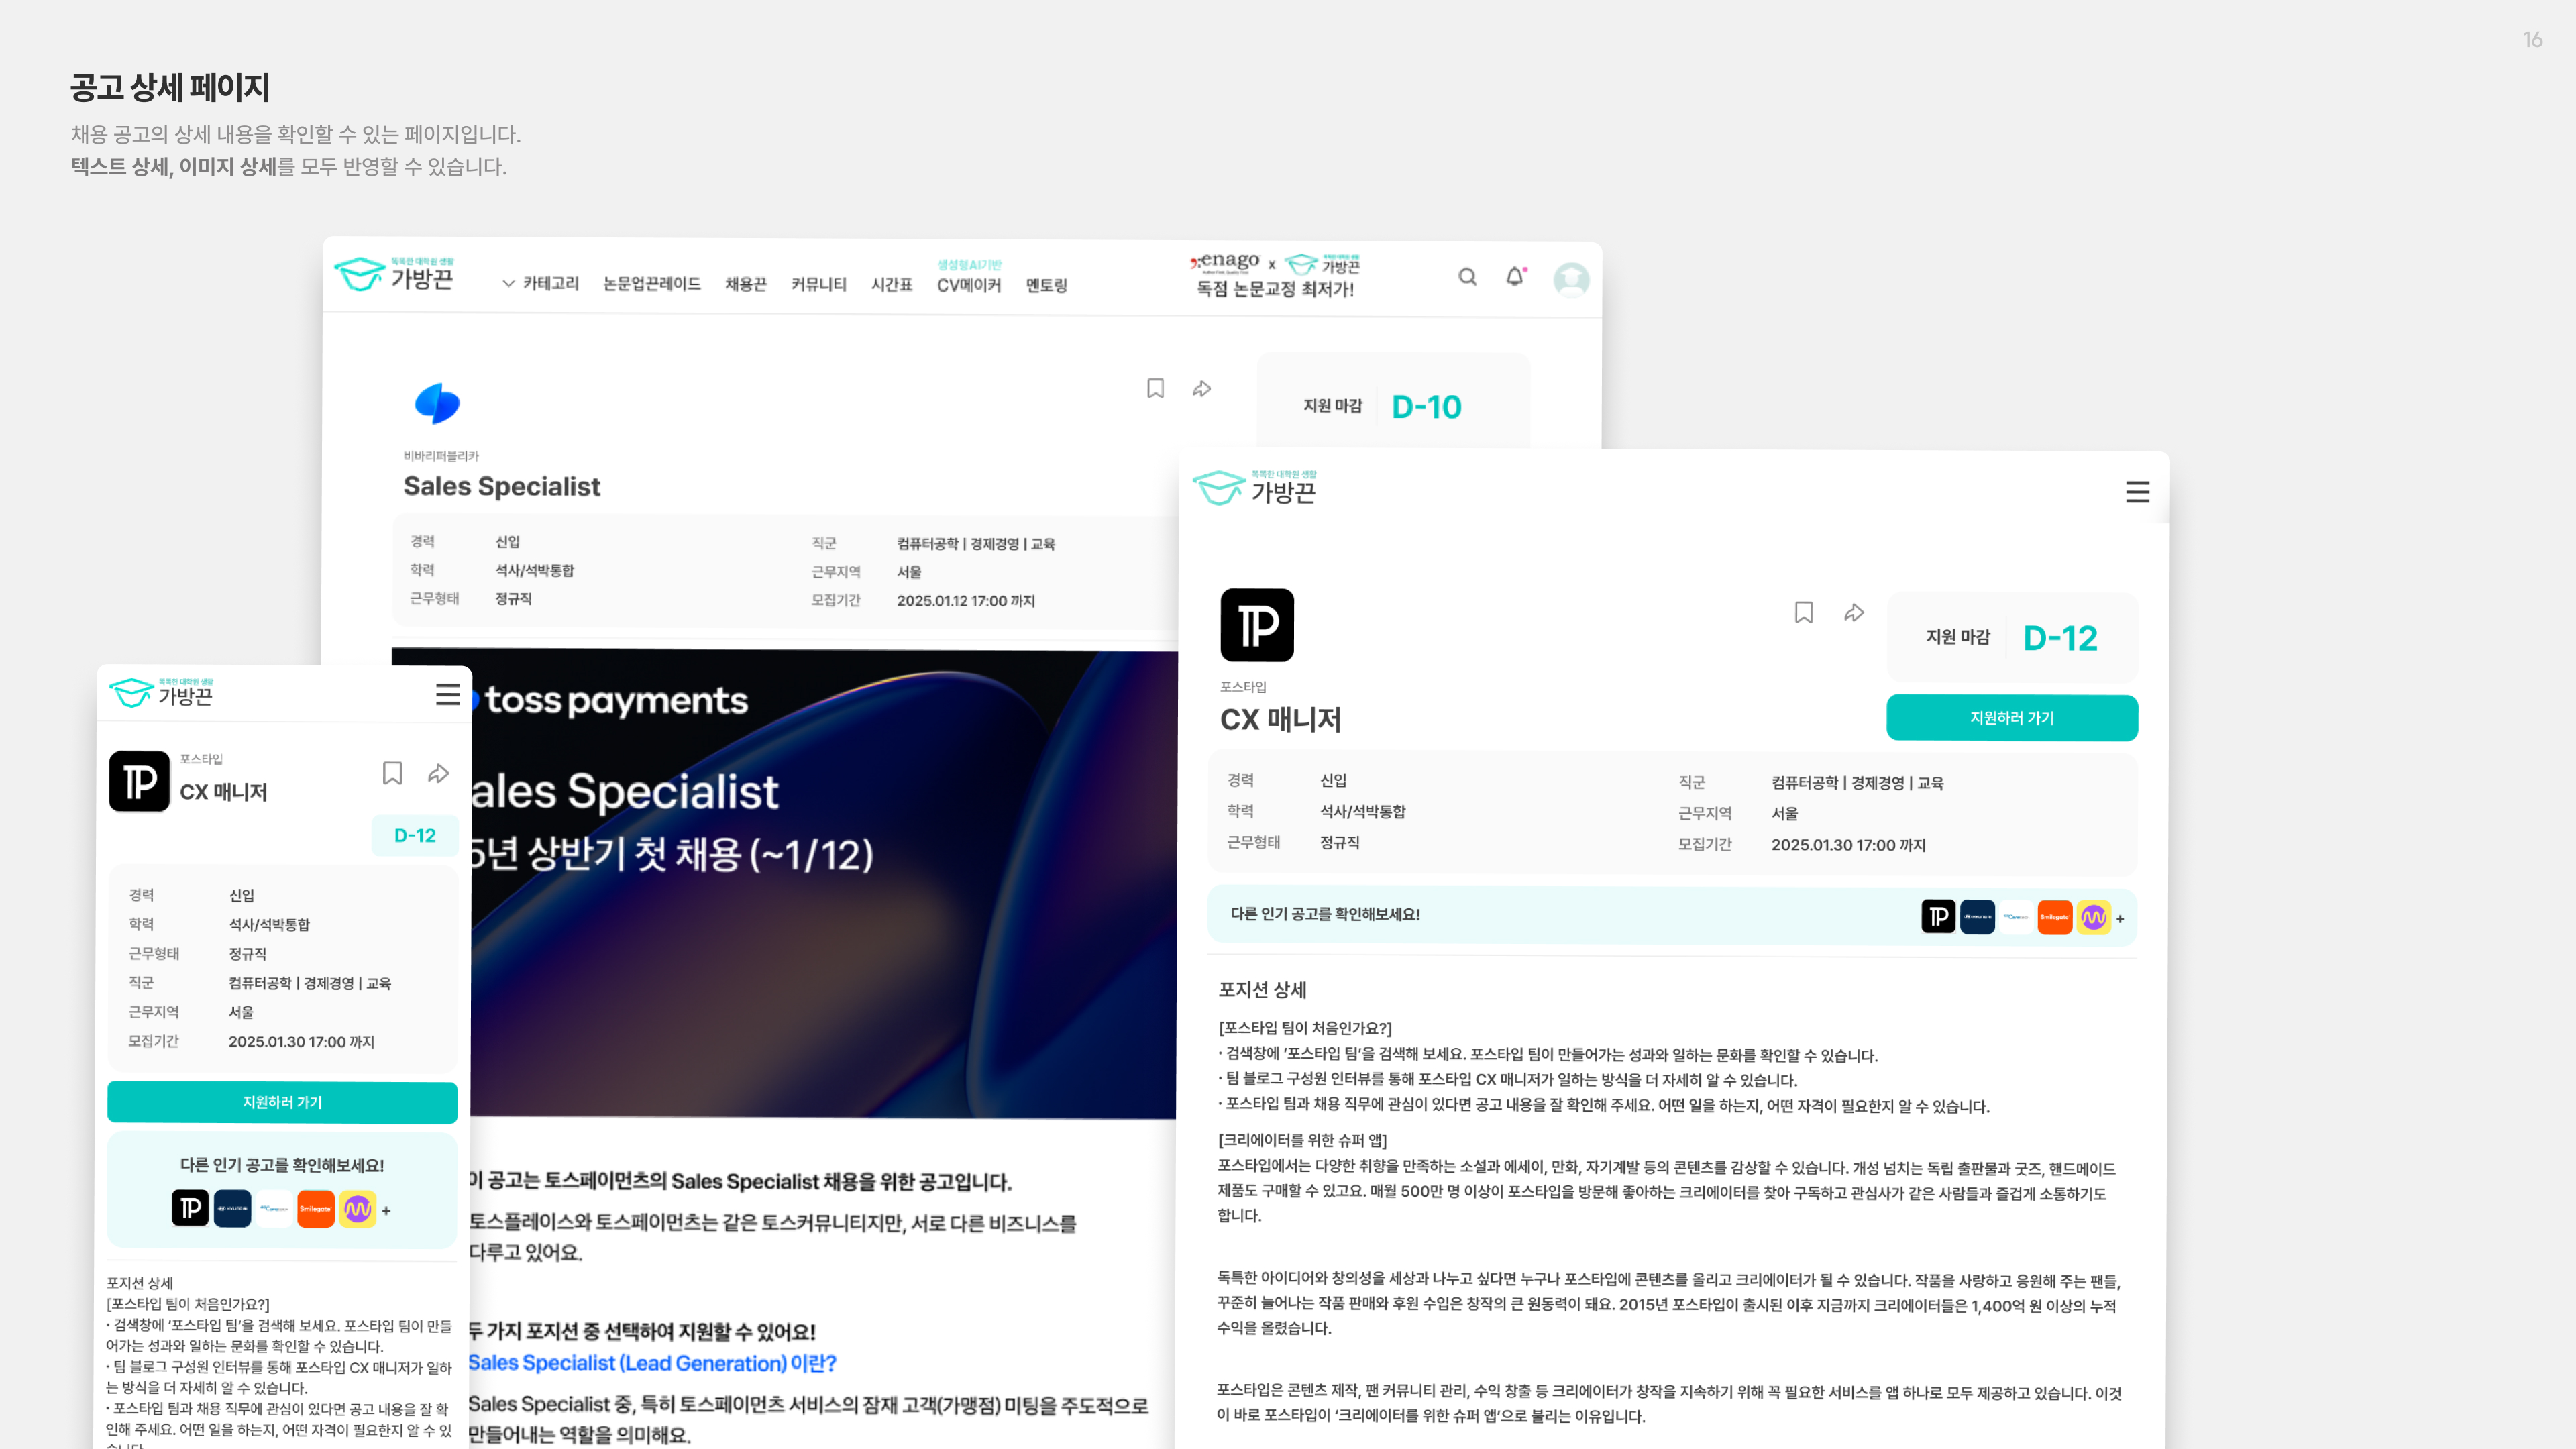Click the search icon in the top navigation
This screenshot has height=1449, width=2576.
pos(1467,277)
